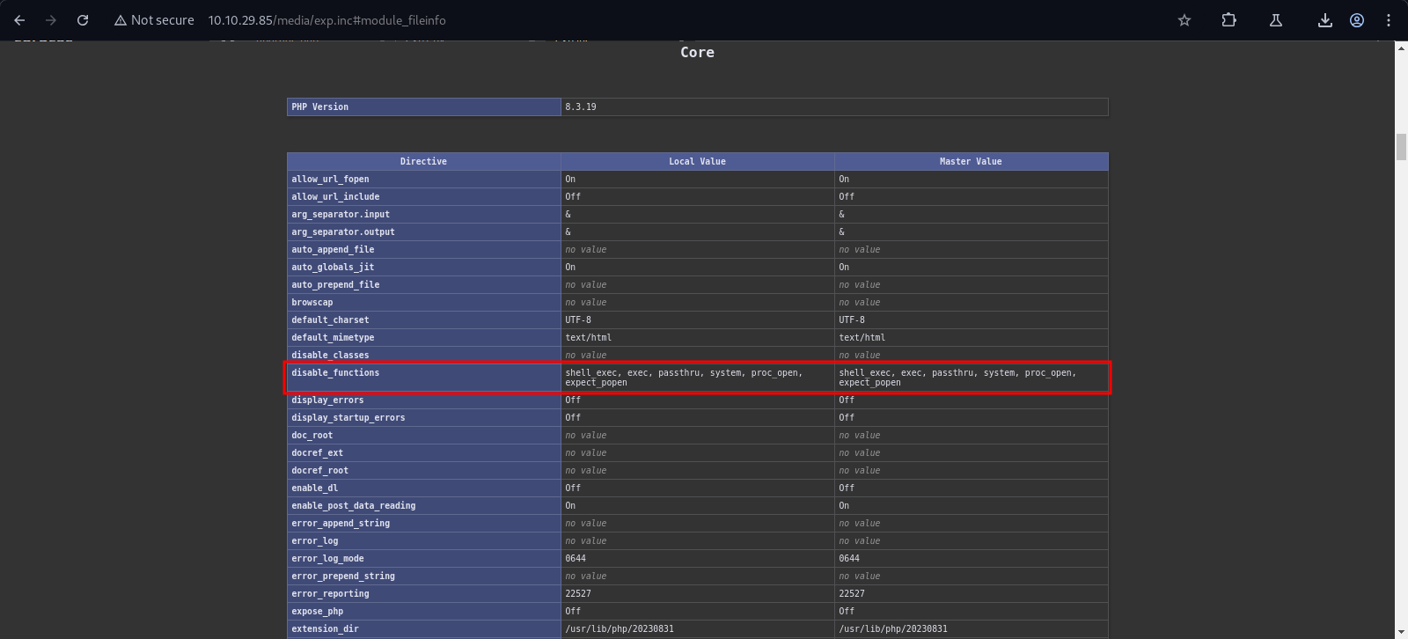Show the browser downloads
The height and width of the screenshot is (639, 1408).
[1324, 20]
